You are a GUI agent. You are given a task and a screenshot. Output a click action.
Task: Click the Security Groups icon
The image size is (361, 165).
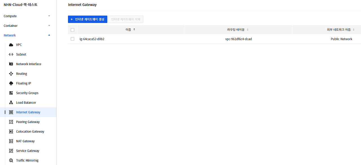(11, 93)
